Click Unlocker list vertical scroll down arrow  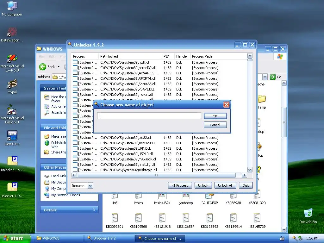point(250,170)
